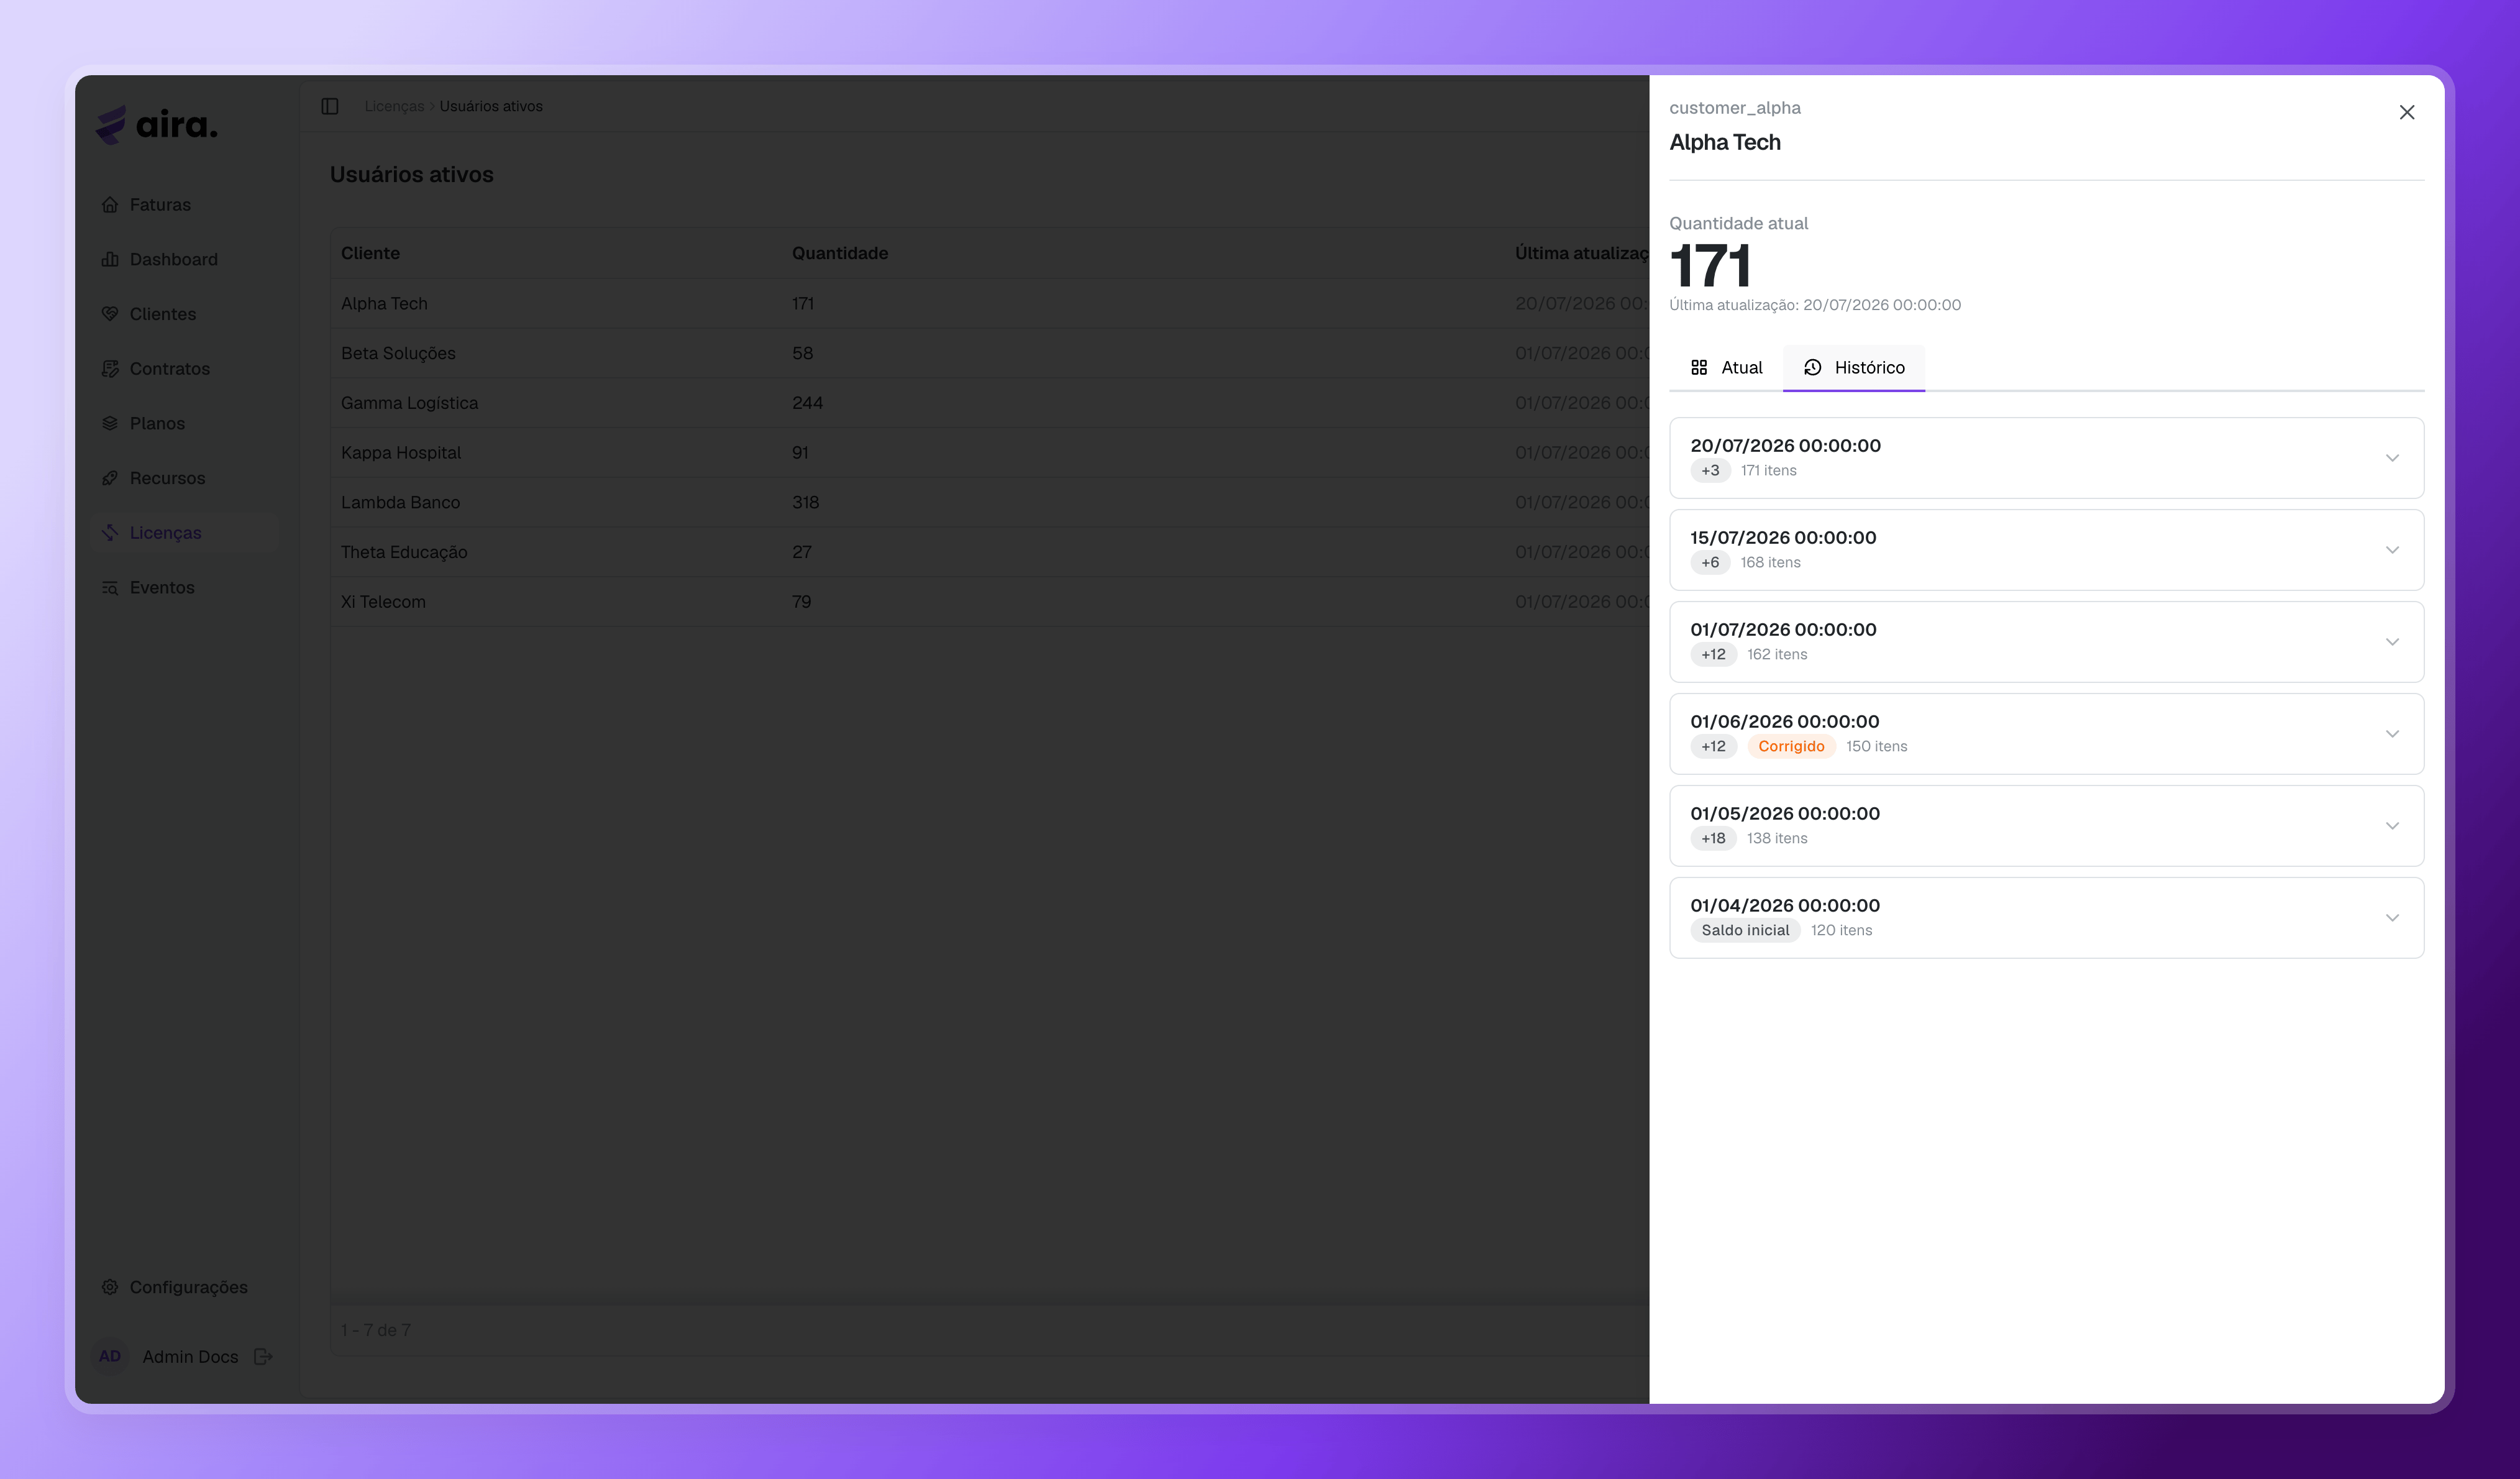Click the aira logo
The image size is (2520, 1479).
click(157, 125)
